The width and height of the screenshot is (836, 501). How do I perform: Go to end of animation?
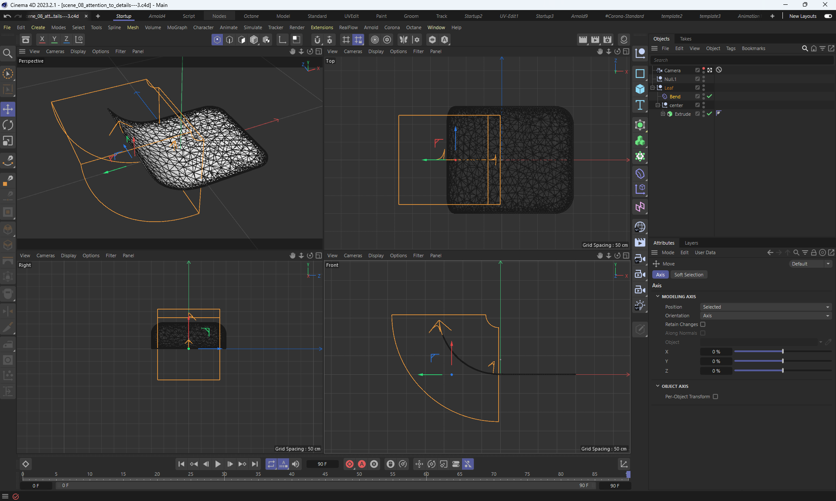pyautogui.click(x=255, y=464)
